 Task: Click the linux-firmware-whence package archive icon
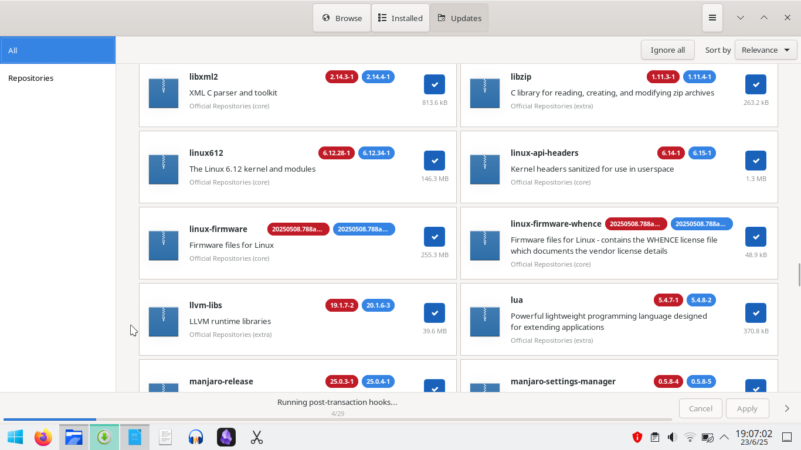[485, 246]
